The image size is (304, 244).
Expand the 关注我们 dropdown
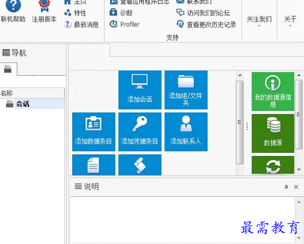point(259,20)
